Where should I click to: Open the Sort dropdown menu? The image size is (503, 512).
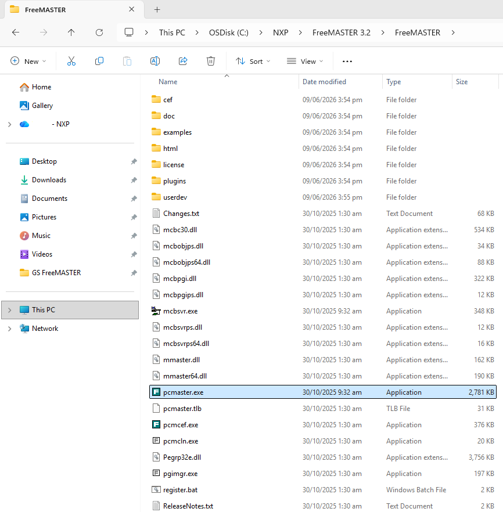(253, 61)
